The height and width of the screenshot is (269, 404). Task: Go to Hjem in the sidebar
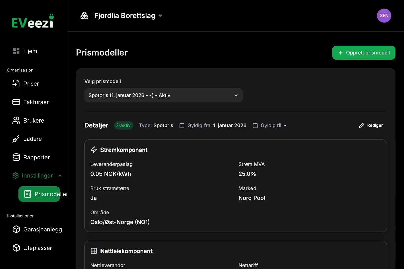30,51
